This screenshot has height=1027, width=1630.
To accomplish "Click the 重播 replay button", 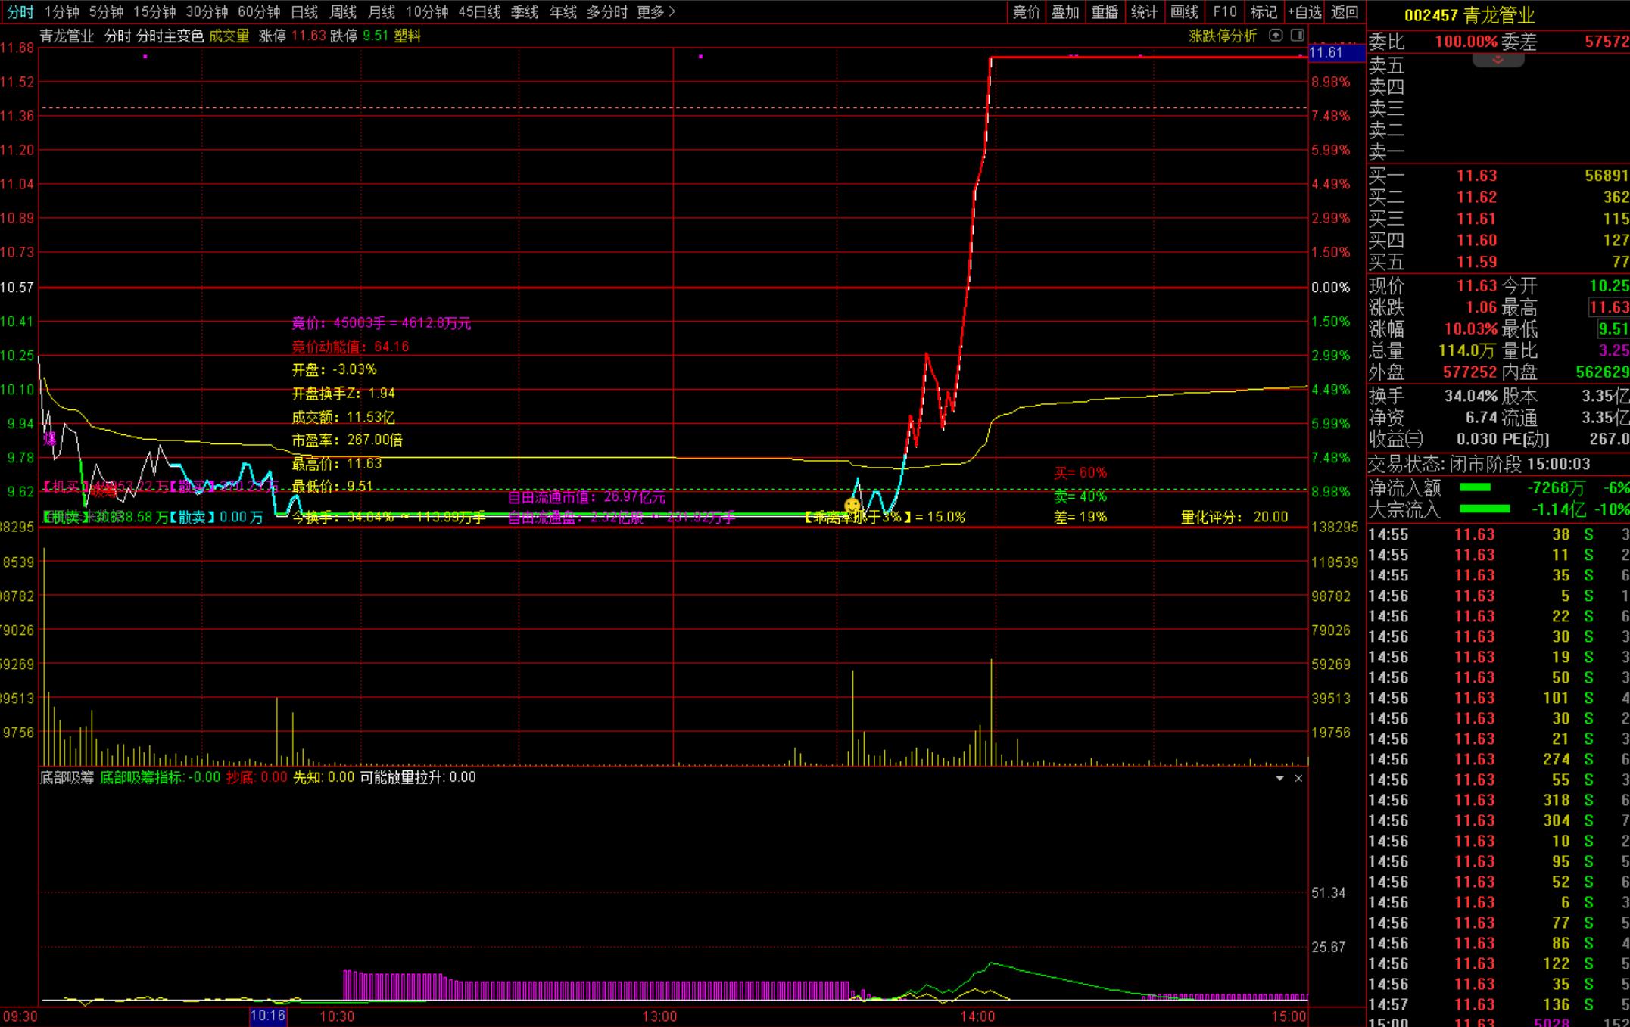I will 1105,12.
